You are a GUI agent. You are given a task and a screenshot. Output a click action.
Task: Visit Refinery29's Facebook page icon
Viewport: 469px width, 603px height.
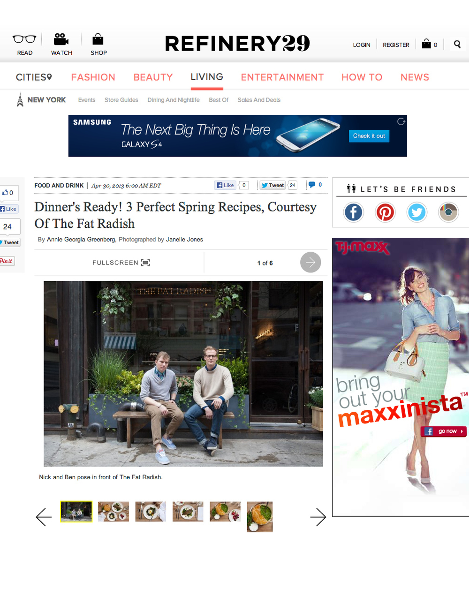click(x=354, y=212)
